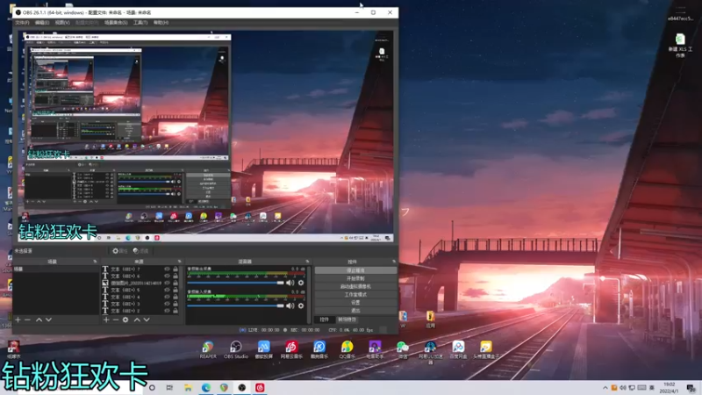
Task: Click the OBS preview canvas
Action: (x=206, y=137)
